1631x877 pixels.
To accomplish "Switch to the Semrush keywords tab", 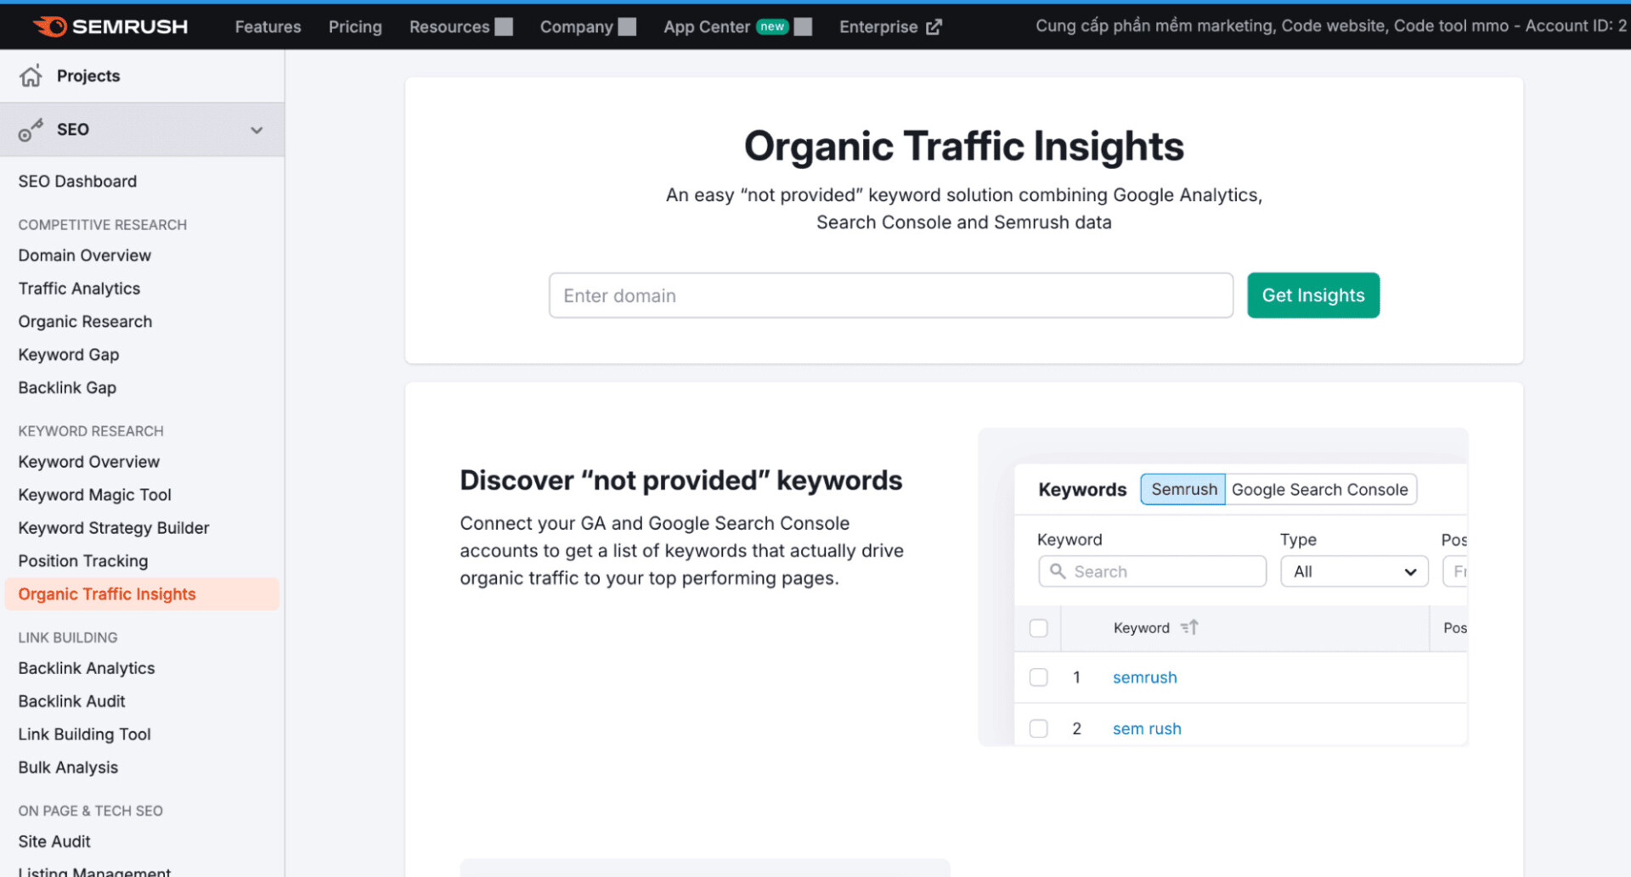I will click(1183, 489).
